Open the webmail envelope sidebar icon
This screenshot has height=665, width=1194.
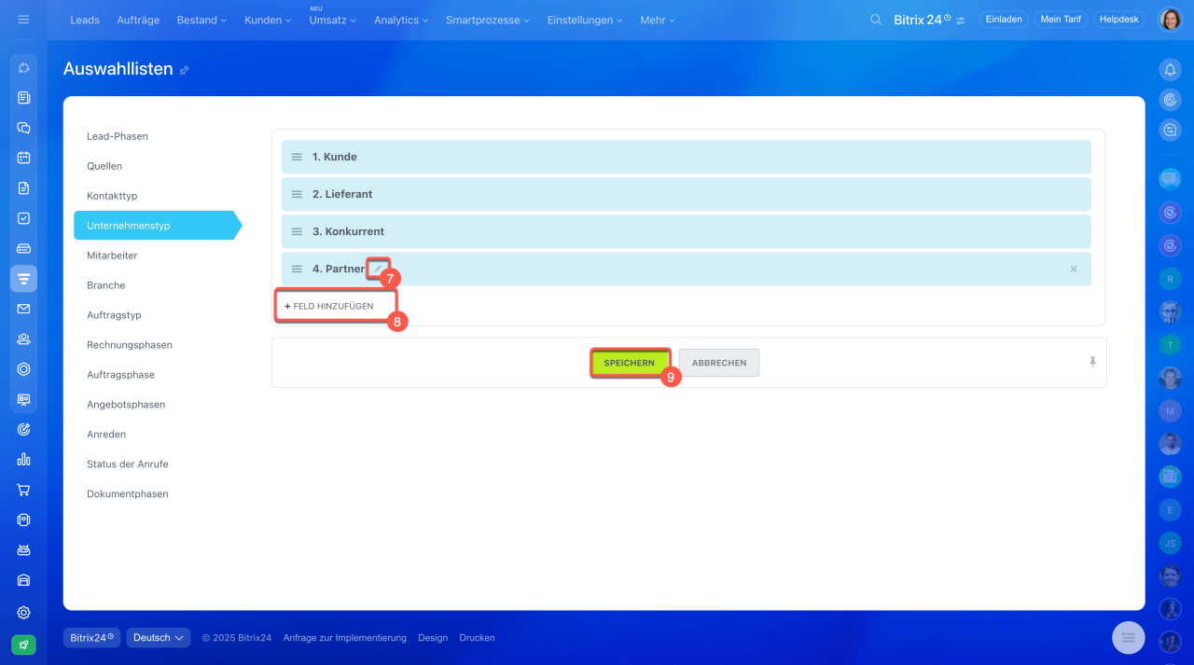23,309
